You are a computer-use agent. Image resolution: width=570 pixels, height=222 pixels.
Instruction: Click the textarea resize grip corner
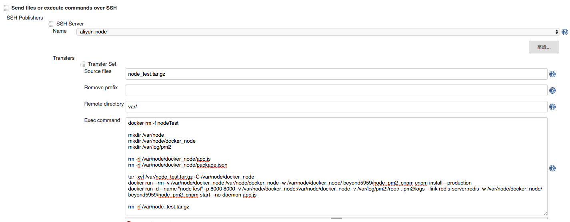544,213
